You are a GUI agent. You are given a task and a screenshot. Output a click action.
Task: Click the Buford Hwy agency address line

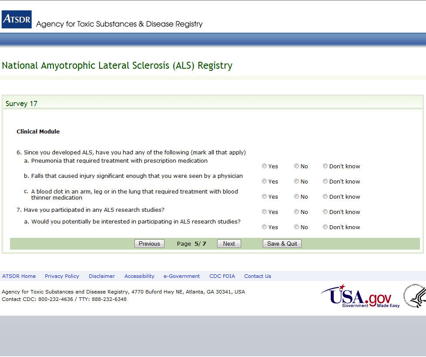[x=123, y=292]
